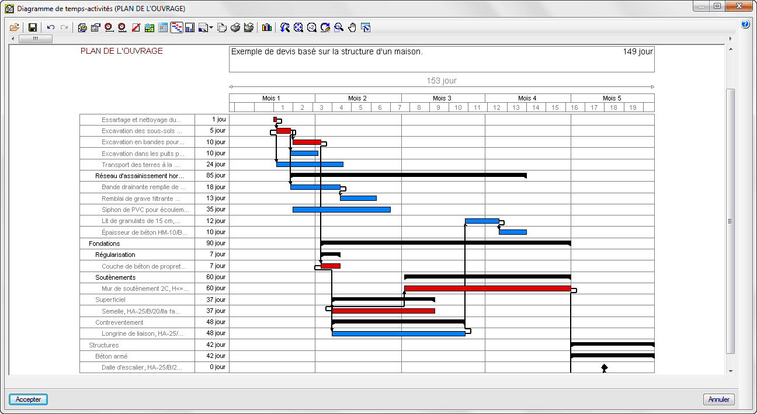The image size is (757, 414).
Task: Click the double zoom x2 icon
Action: [x=312, y=27]
